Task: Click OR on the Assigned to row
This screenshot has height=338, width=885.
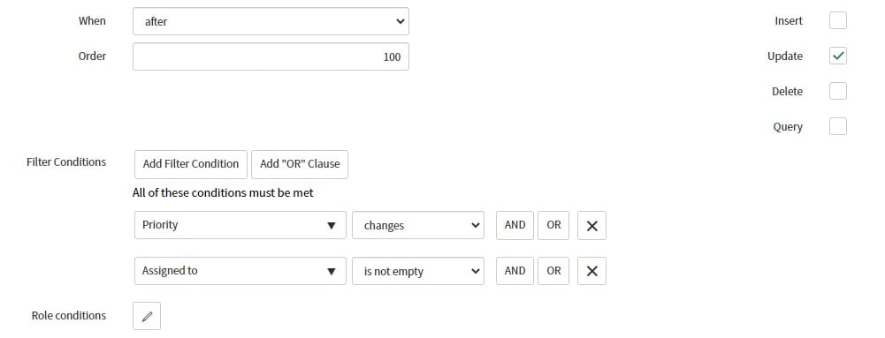Action: (553, 271)
